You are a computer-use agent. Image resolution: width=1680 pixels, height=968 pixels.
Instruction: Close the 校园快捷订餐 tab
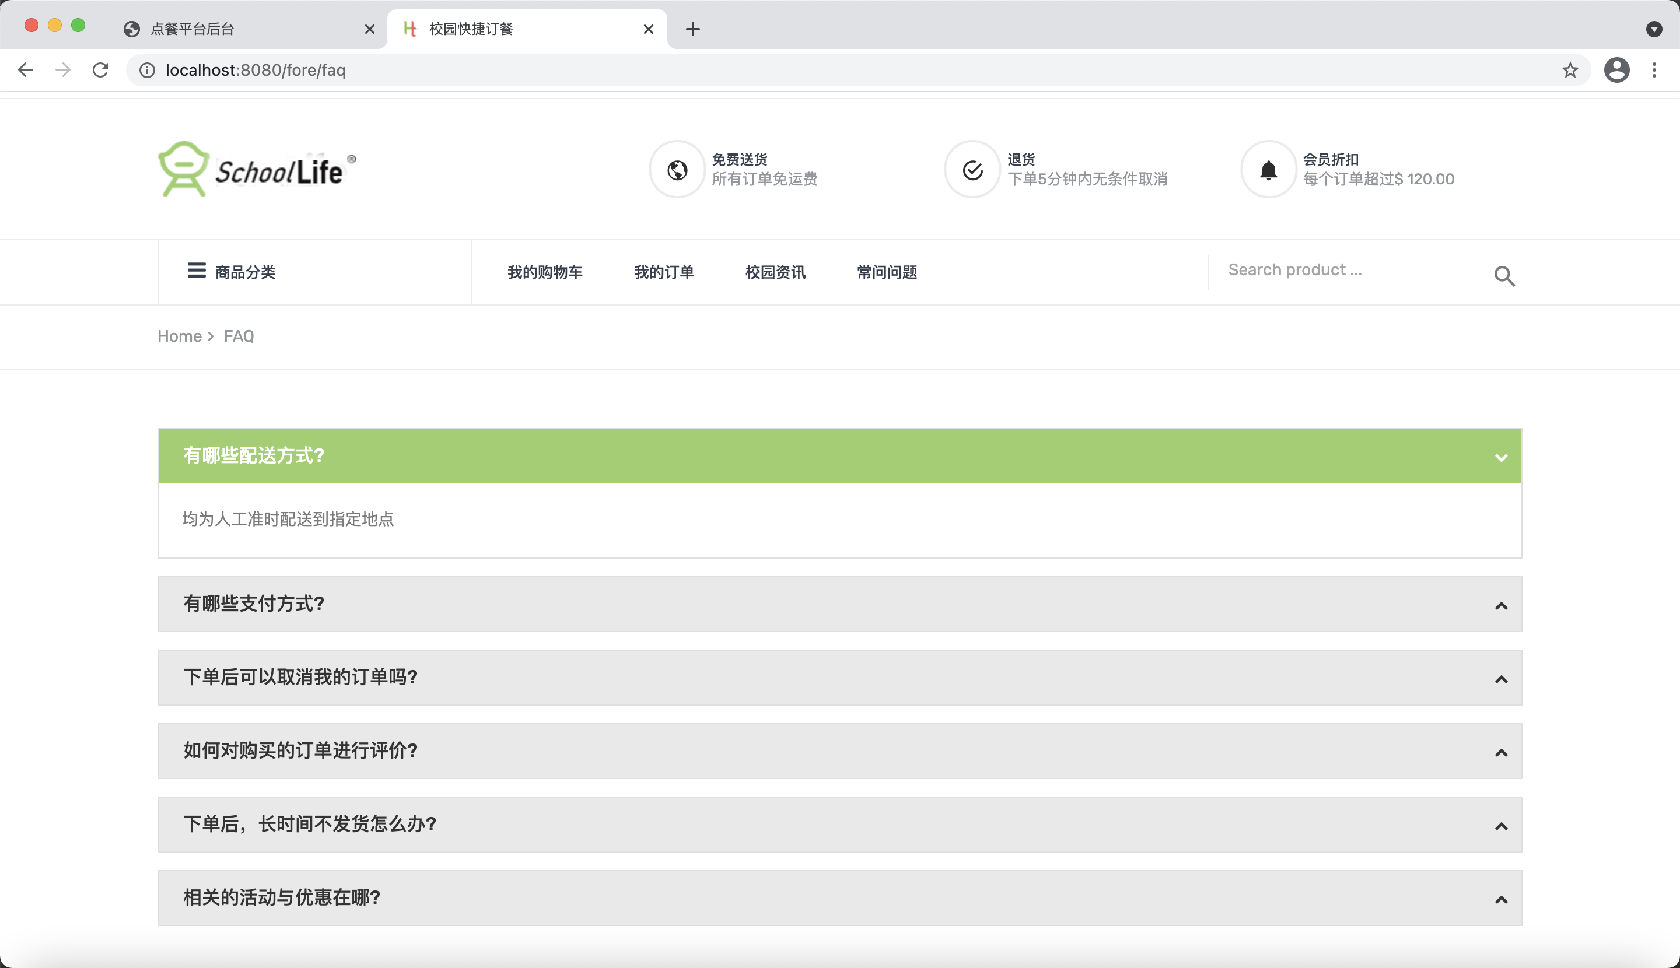(649, 29)
